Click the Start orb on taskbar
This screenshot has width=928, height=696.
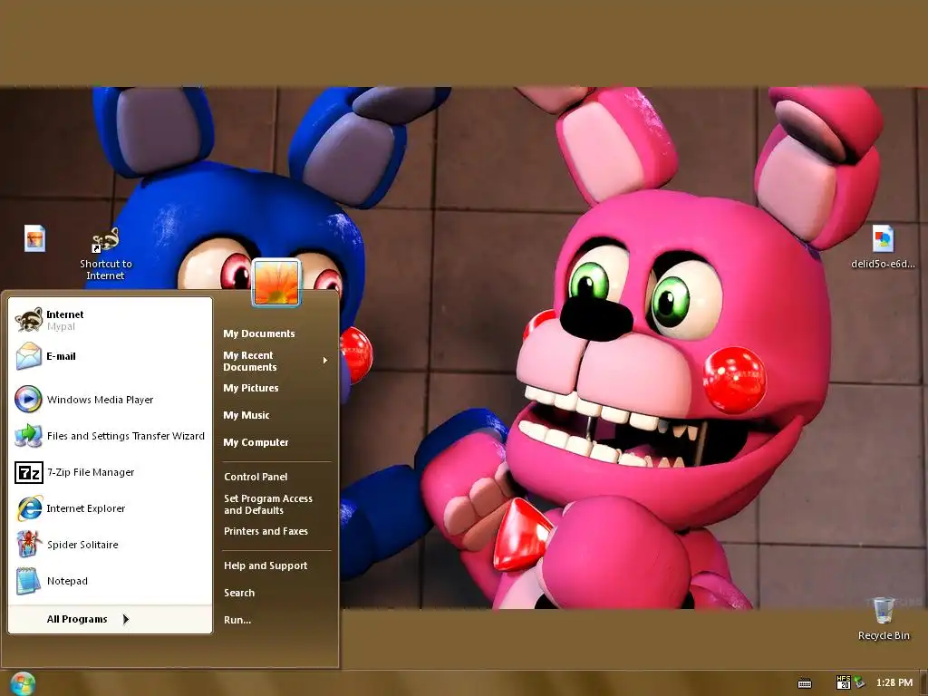[23, 683]
